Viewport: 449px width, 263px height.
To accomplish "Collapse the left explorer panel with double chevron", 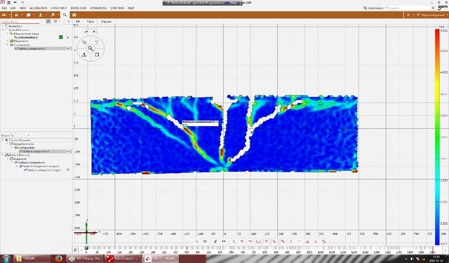I will coord(68,22).
